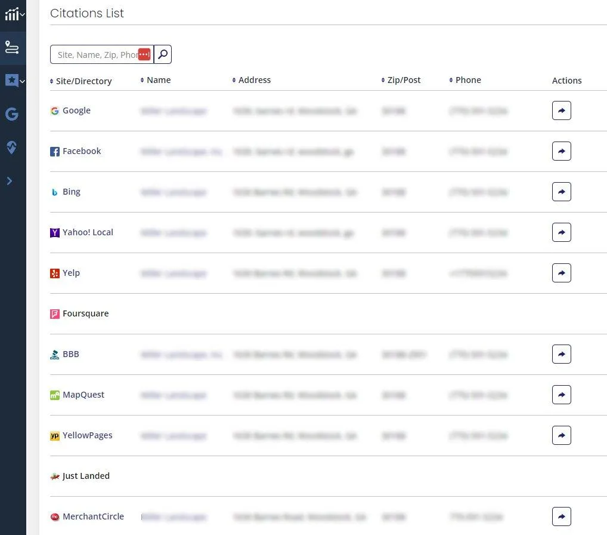Screen dimensions: 607x535
Task: Select the BBB directory name
Action: point(71,354)
